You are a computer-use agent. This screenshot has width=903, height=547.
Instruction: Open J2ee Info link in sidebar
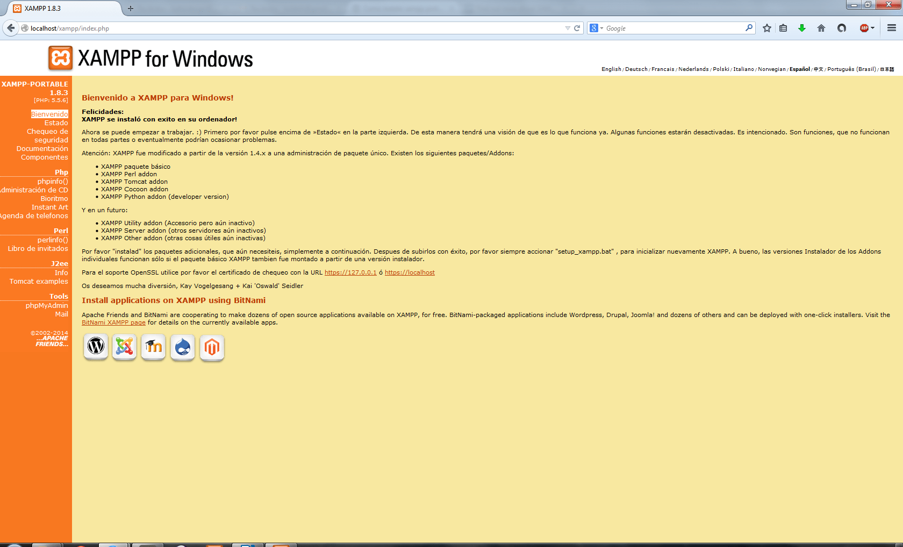click(61, 272)
